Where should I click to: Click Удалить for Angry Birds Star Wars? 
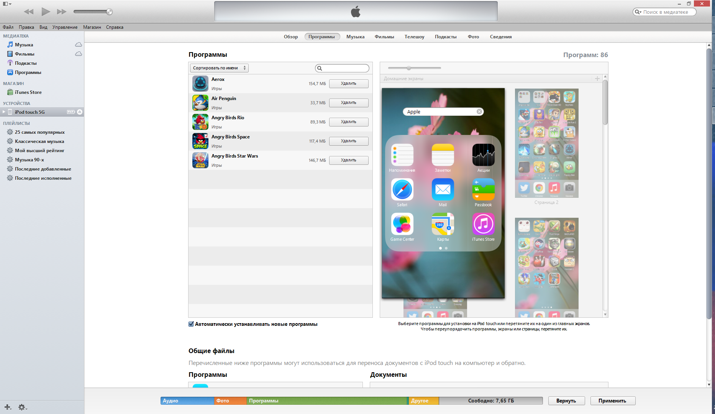click(x=349, y=160)
